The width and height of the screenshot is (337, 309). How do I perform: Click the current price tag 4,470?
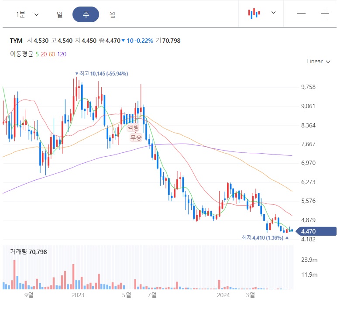pyautogui.click(x=316, y=231)
